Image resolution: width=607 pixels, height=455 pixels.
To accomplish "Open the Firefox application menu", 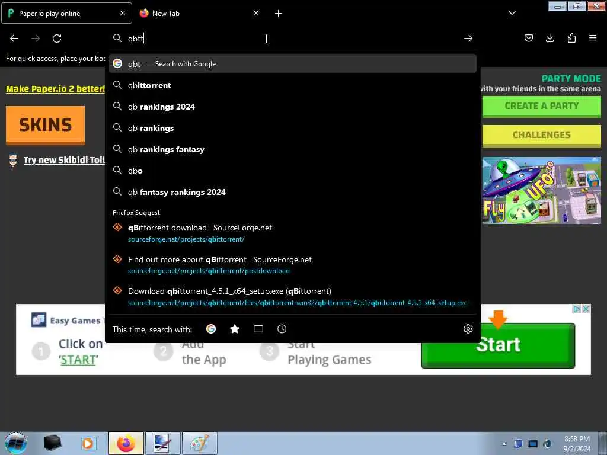I will (592, 38).
